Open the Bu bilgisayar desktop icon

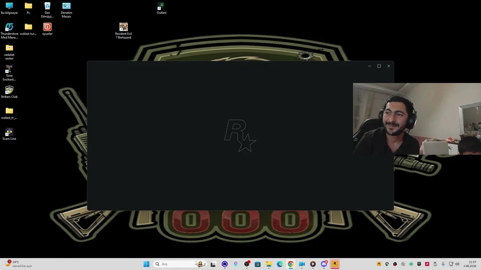click(9, 8)
